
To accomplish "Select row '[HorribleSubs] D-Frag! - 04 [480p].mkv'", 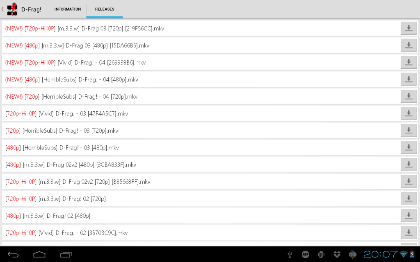I will click(201, 79).
